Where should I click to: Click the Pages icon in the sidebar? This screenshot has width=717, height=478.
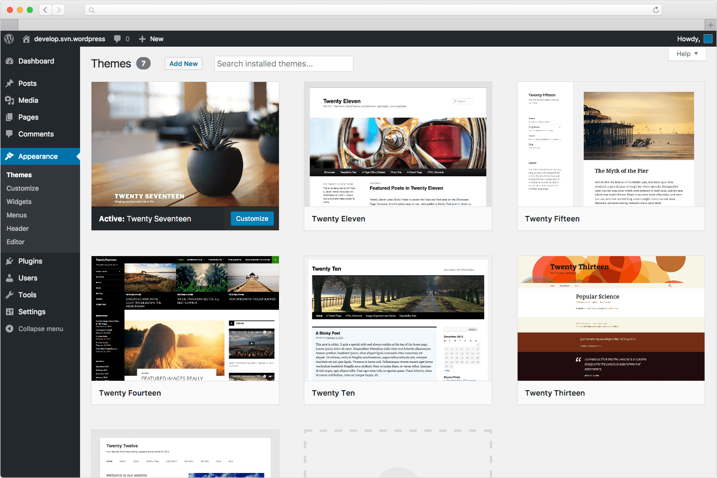click(x=10, y=117)
